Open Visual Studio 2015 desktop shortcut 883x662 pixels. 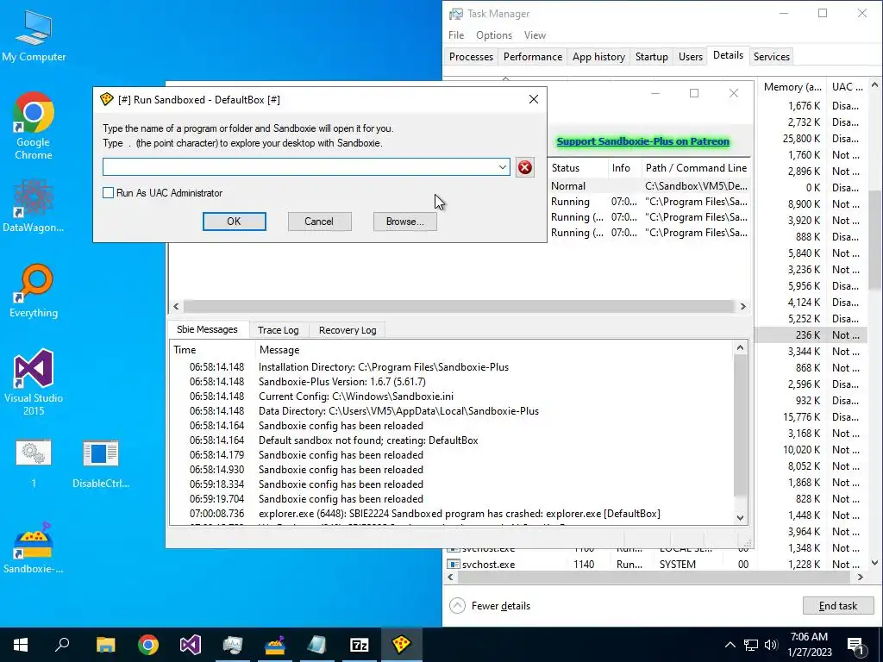pos(34,382)
